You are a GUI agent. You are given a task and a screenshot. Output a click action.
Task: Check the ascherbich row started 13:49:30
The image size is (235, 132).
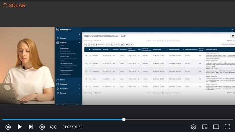pyautogui.click(x=90, y=87)
